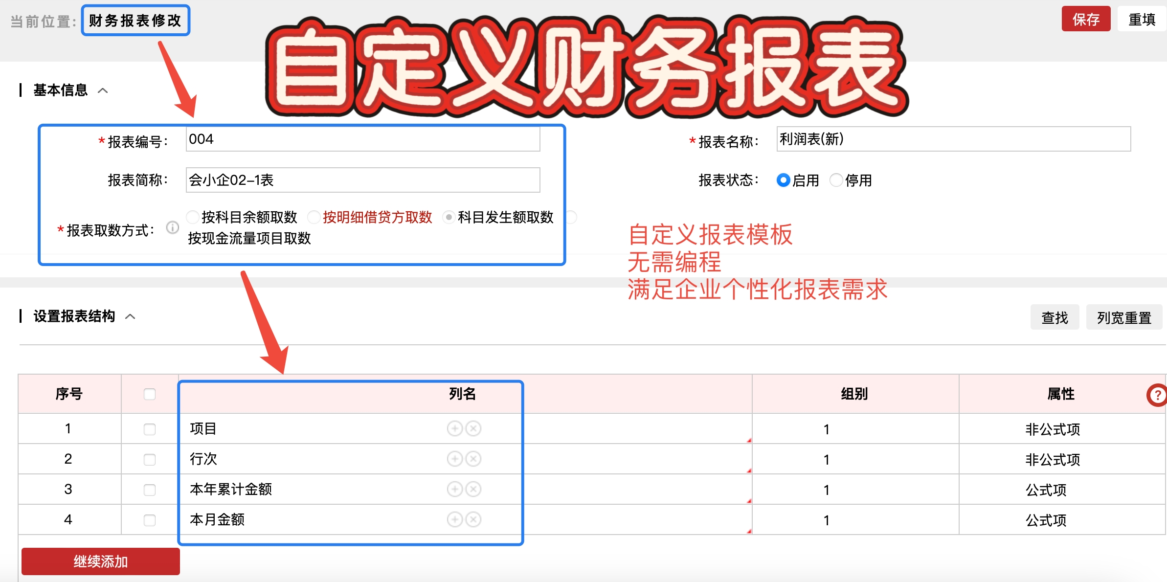
Task: Open the red help question mark icon
Action: pyautogui.click(x=1157, y=395)
